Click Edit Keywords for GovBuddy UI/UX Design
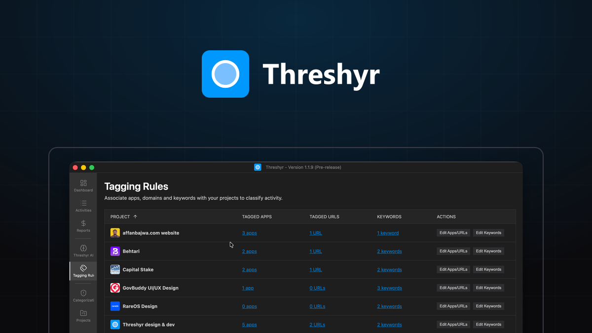This screenshot has width=592, height=333. (x=488, y=288)
